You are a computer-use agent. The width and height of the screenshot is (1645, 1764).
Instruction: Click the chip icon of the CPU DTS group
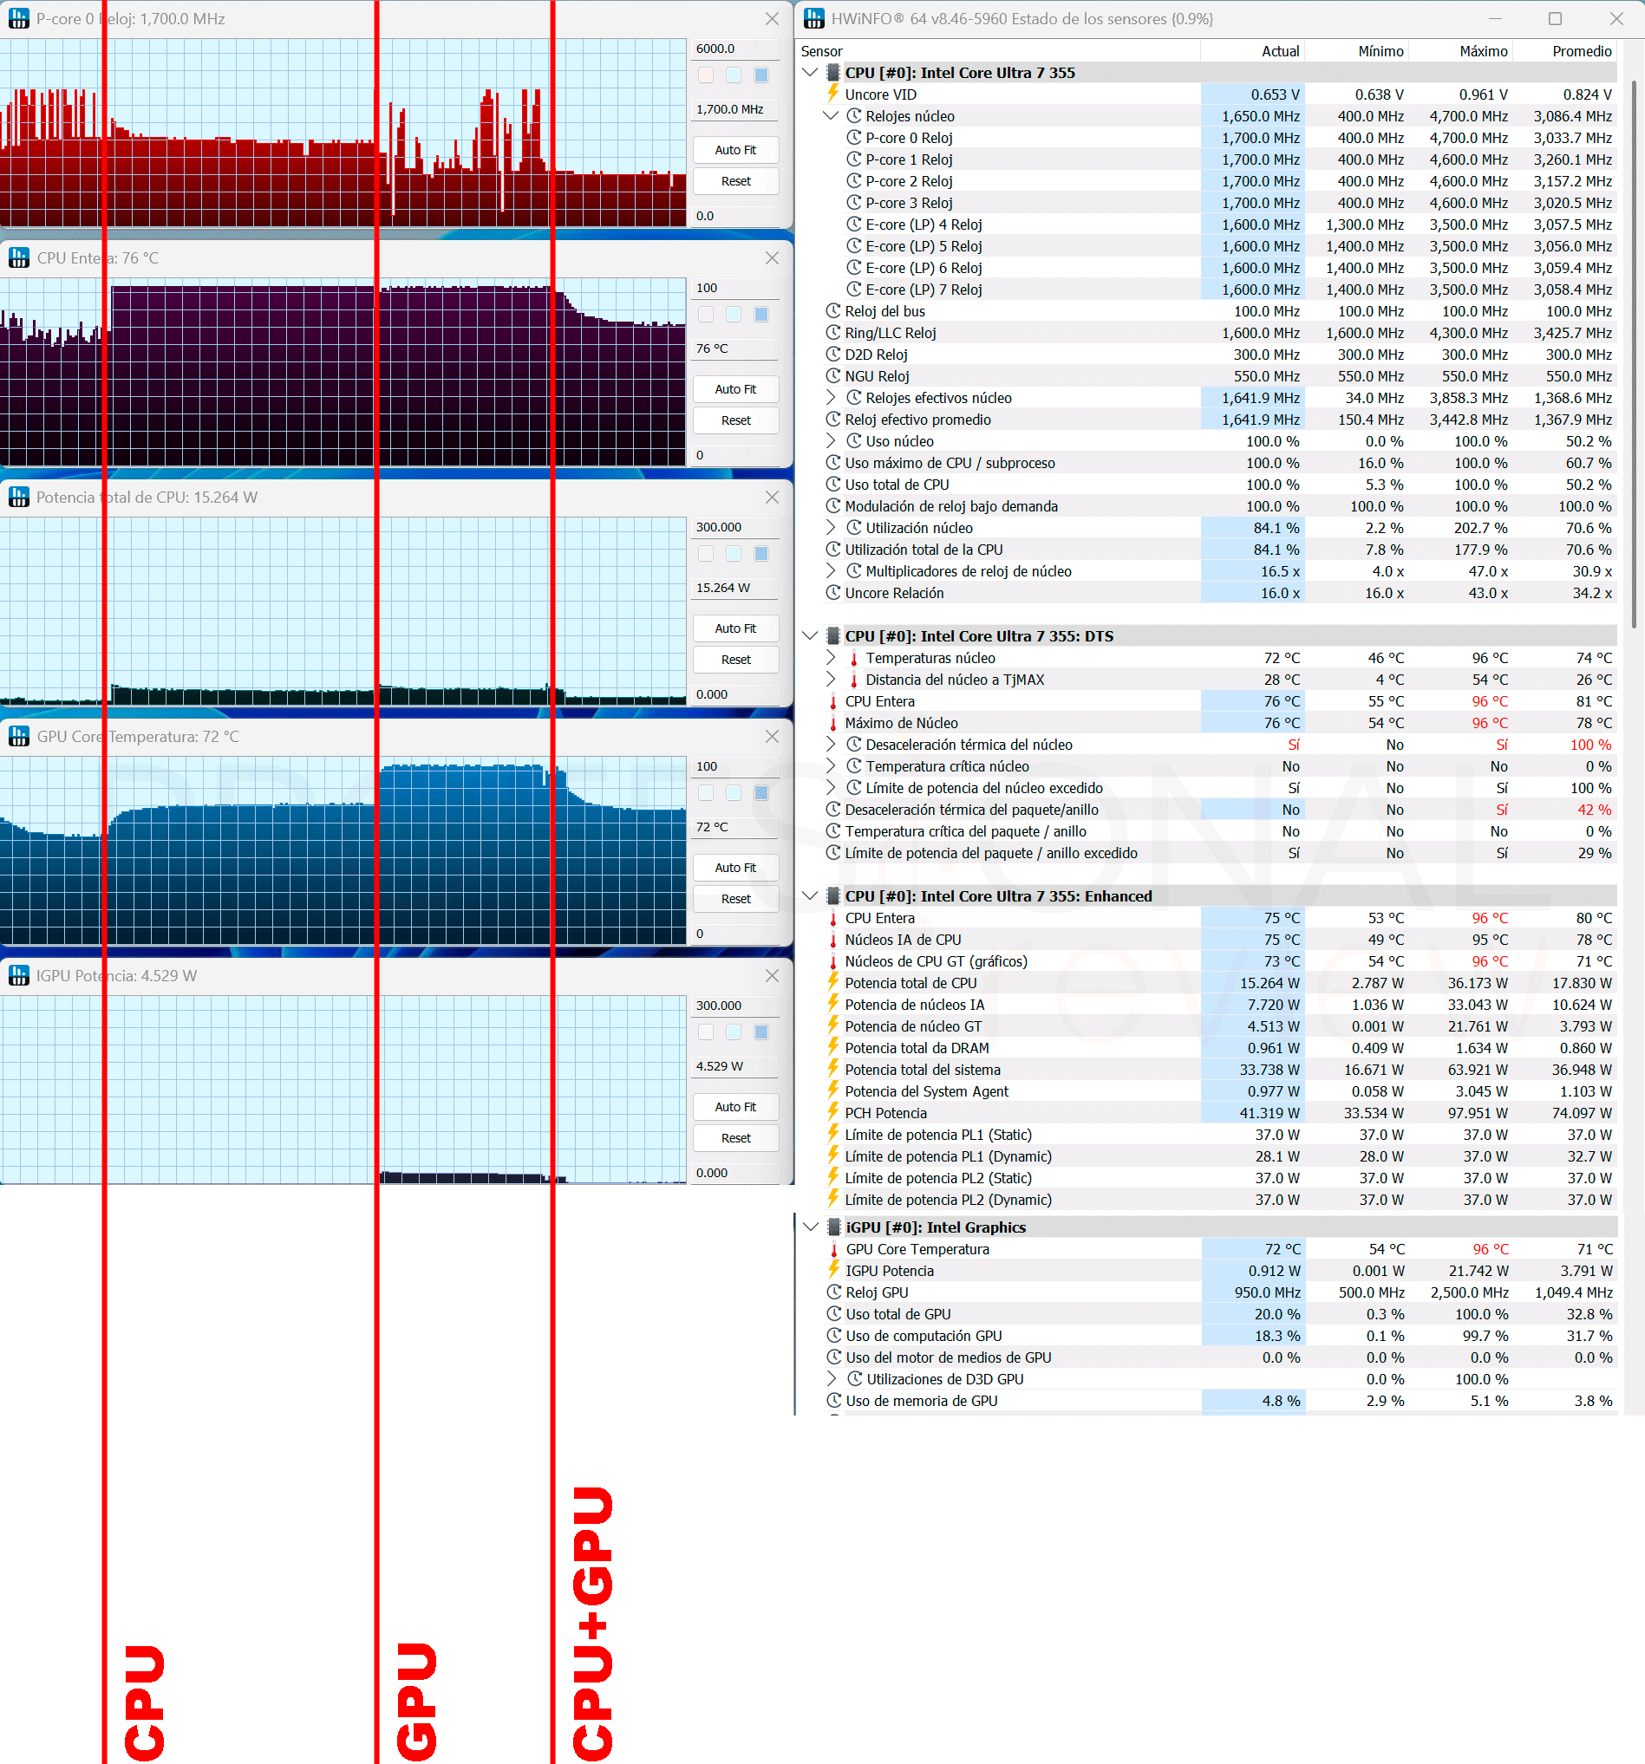[x=832, y=636]
